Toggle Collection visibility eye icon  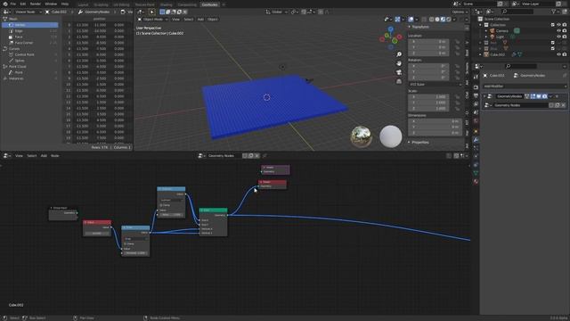point(558,25)
